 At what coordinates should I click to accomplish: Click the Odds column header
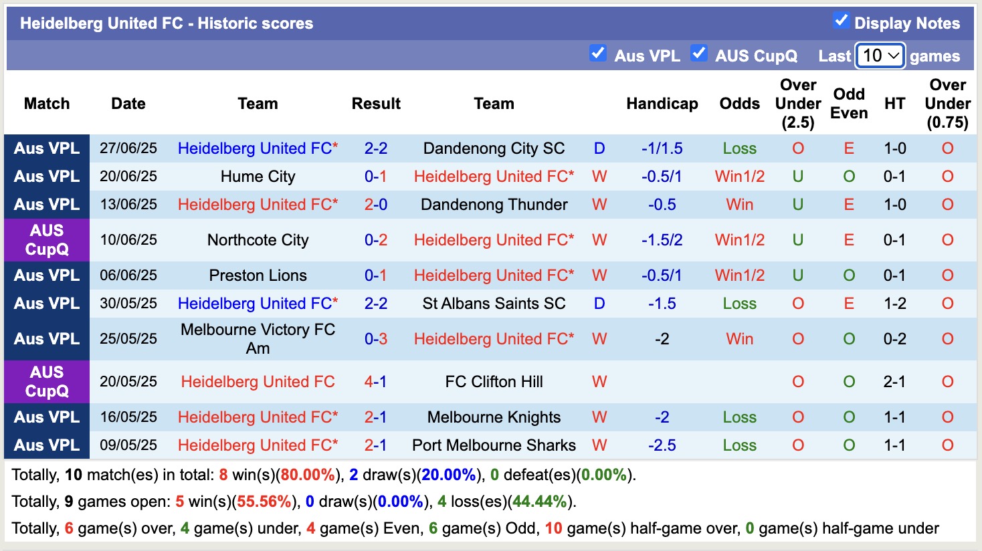click(x=739, y=104)
